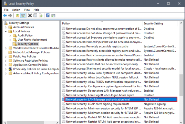Click the Delete X toolbar icon
This screenshot has width=185, height=124.
(x=30, y=15)
